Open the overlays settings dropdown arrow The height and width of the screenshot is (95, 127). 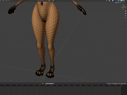tap(114, 1)
